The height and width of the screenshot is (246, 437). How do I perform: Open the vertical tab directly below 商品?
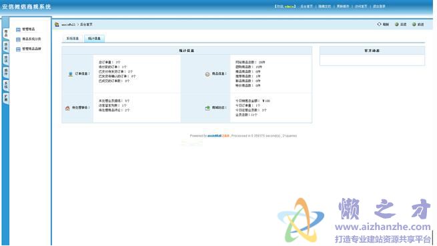pyautogui.click(x=6, y=46)
